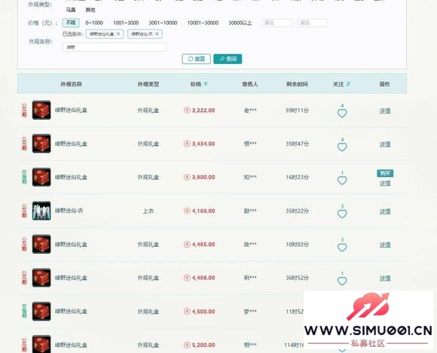Click the red gift box icon in the first row
This screenshot has width=437, height=353.
click(x=41, y=110)
